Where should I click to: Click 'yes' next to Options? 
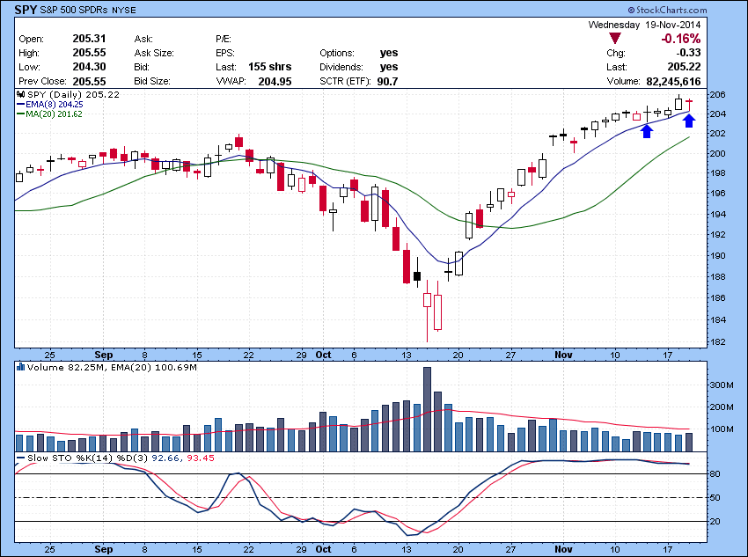coord(389,53)
